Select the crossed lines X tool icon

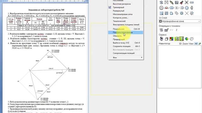point(187,13)
